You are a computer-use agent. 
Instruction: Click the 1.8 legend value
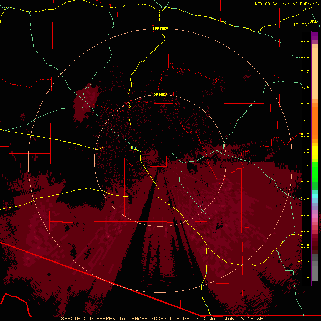click(305, 199)
